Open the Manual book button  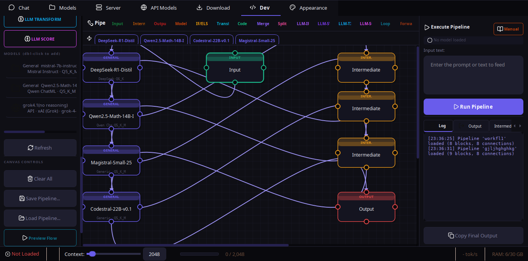508,29
